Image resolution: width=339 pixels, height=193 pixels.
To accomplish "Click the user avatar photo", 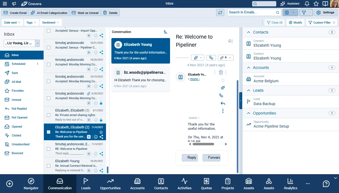I will click(334, 4).
